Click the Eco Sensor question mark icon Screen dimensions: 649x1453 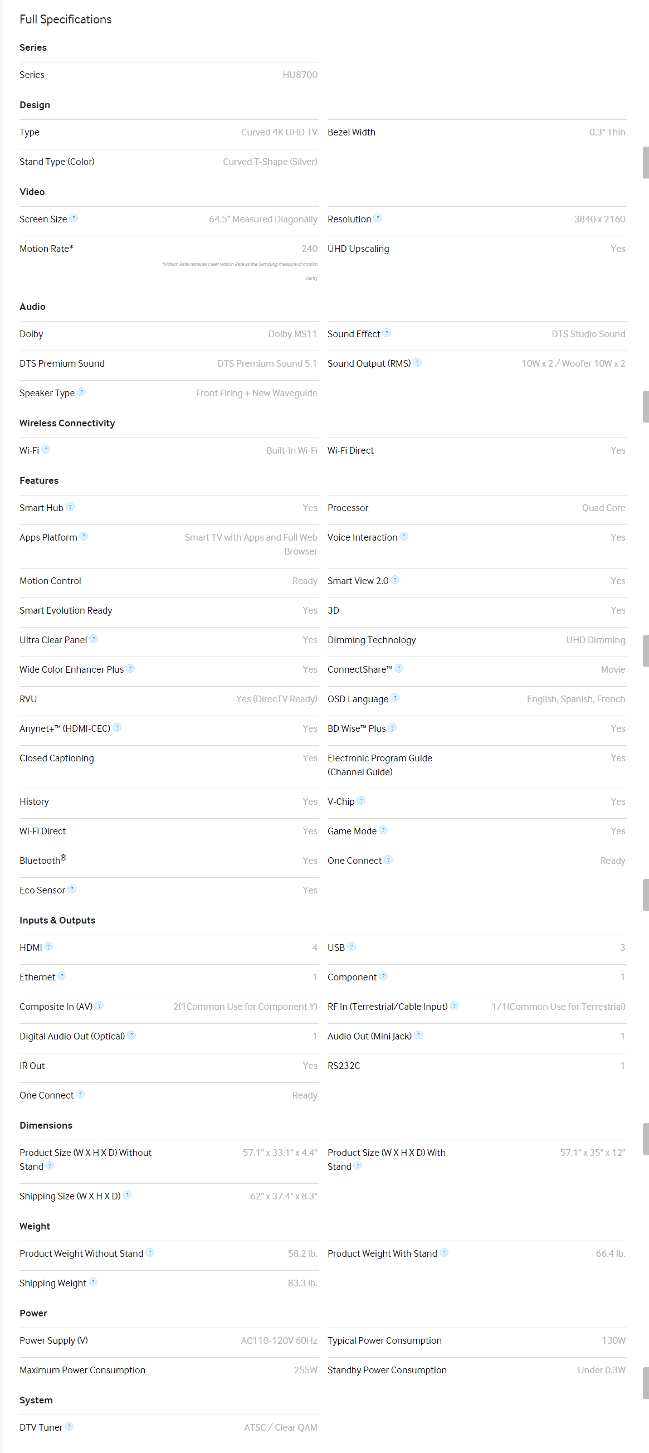(x=72, y=890)
